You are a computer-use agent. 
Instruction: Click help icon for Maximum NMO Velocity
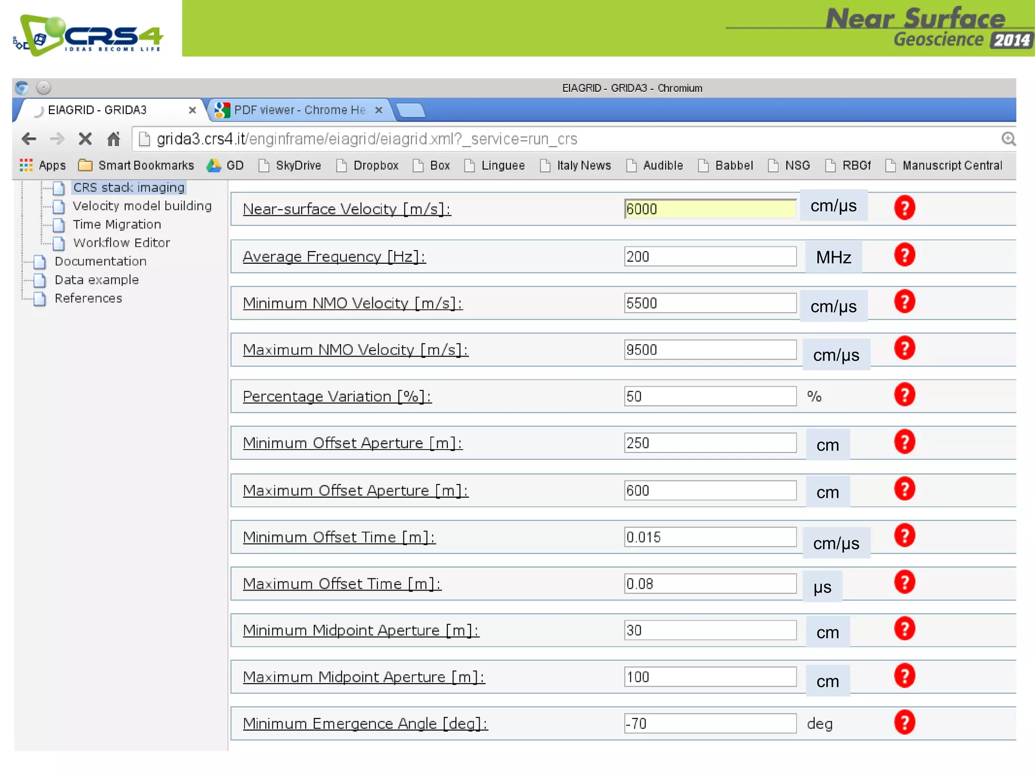click(904, 348)
